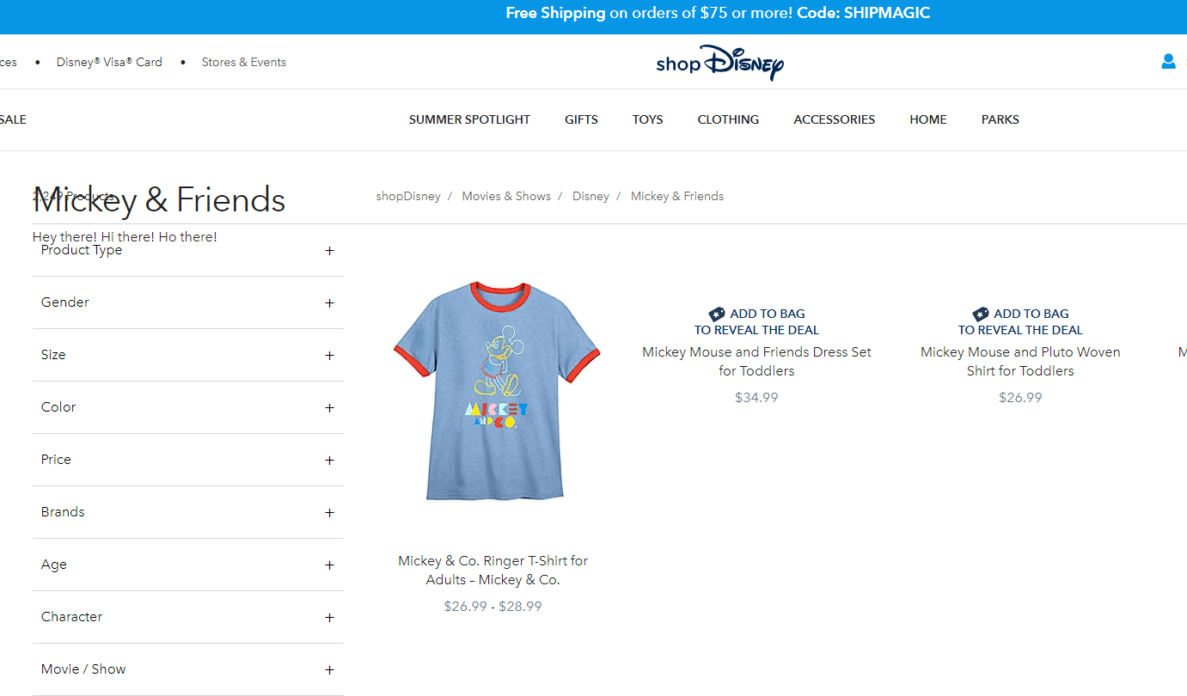Open the Home menu
1187x696 pixels.
pyautogui.click(x=928, y=119)
